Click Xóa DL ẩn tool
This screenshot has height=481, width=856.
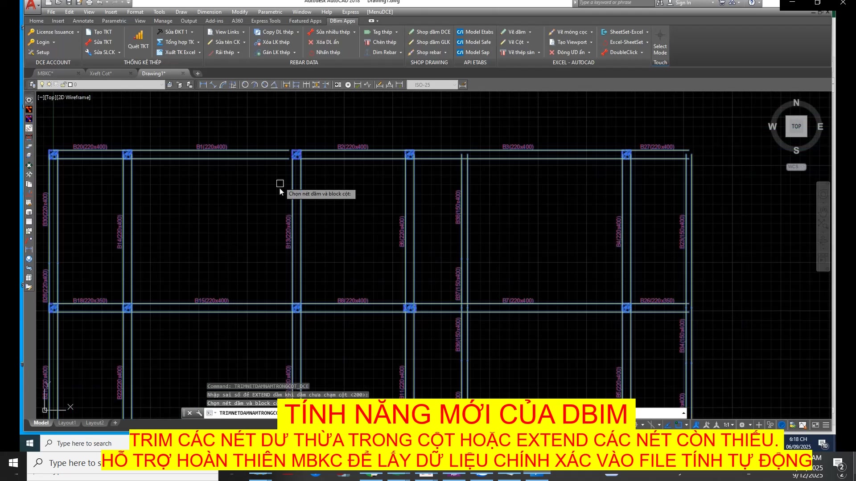[324, 42]
